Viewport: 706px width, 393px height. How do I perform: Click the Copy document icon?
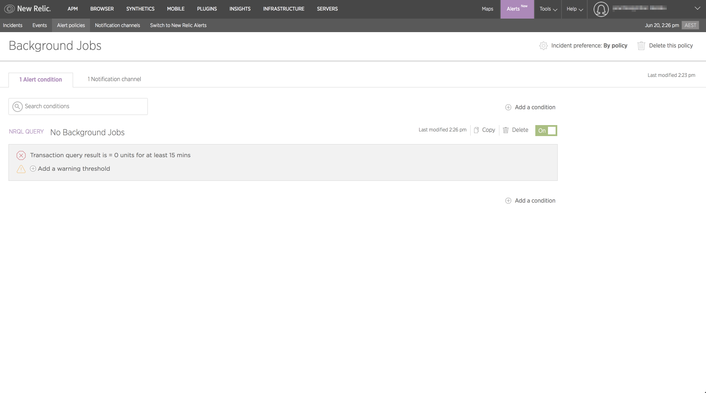coord(476,130)
